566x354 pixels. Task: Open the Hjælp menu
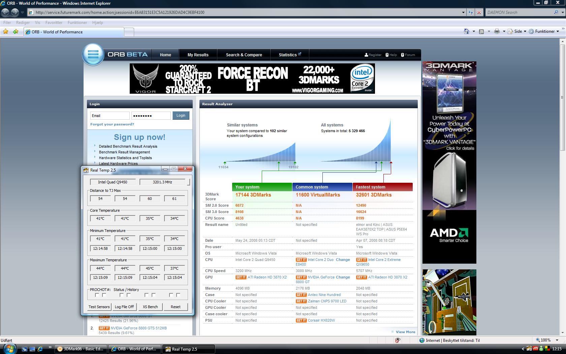(x=97, y=22)
